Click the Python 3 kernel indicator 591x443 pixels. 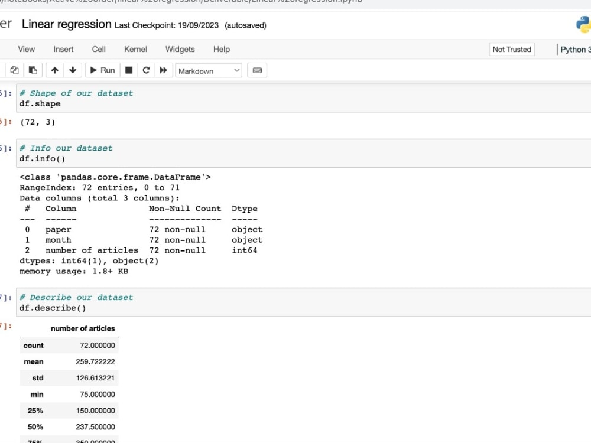tap(576, 50)
